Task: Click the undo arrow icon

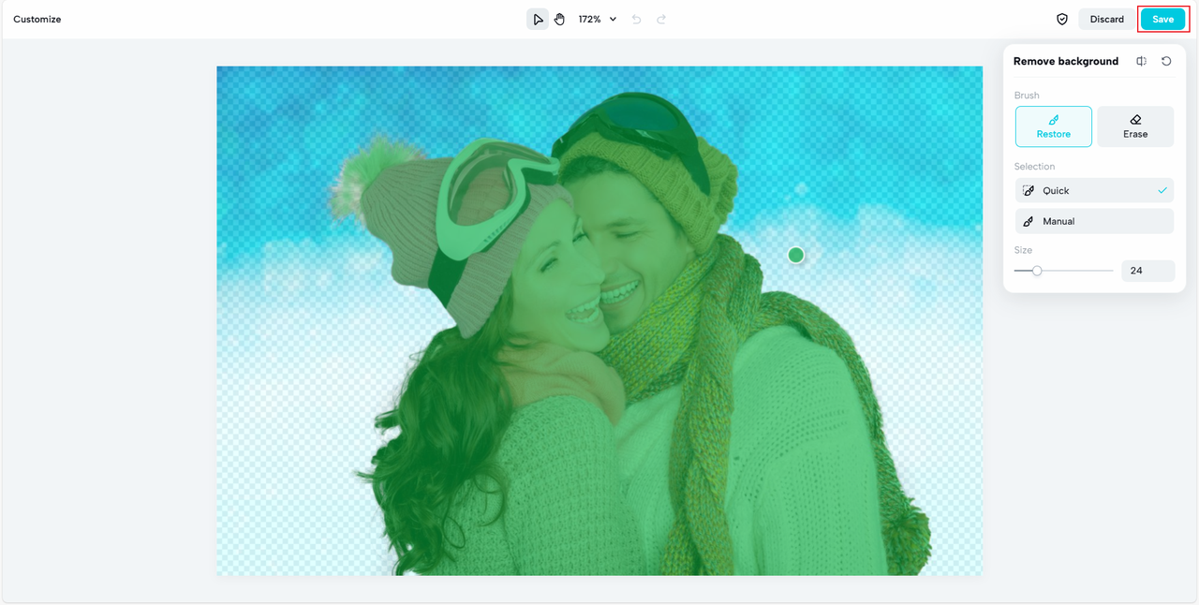Action: [x=637, y=19]
